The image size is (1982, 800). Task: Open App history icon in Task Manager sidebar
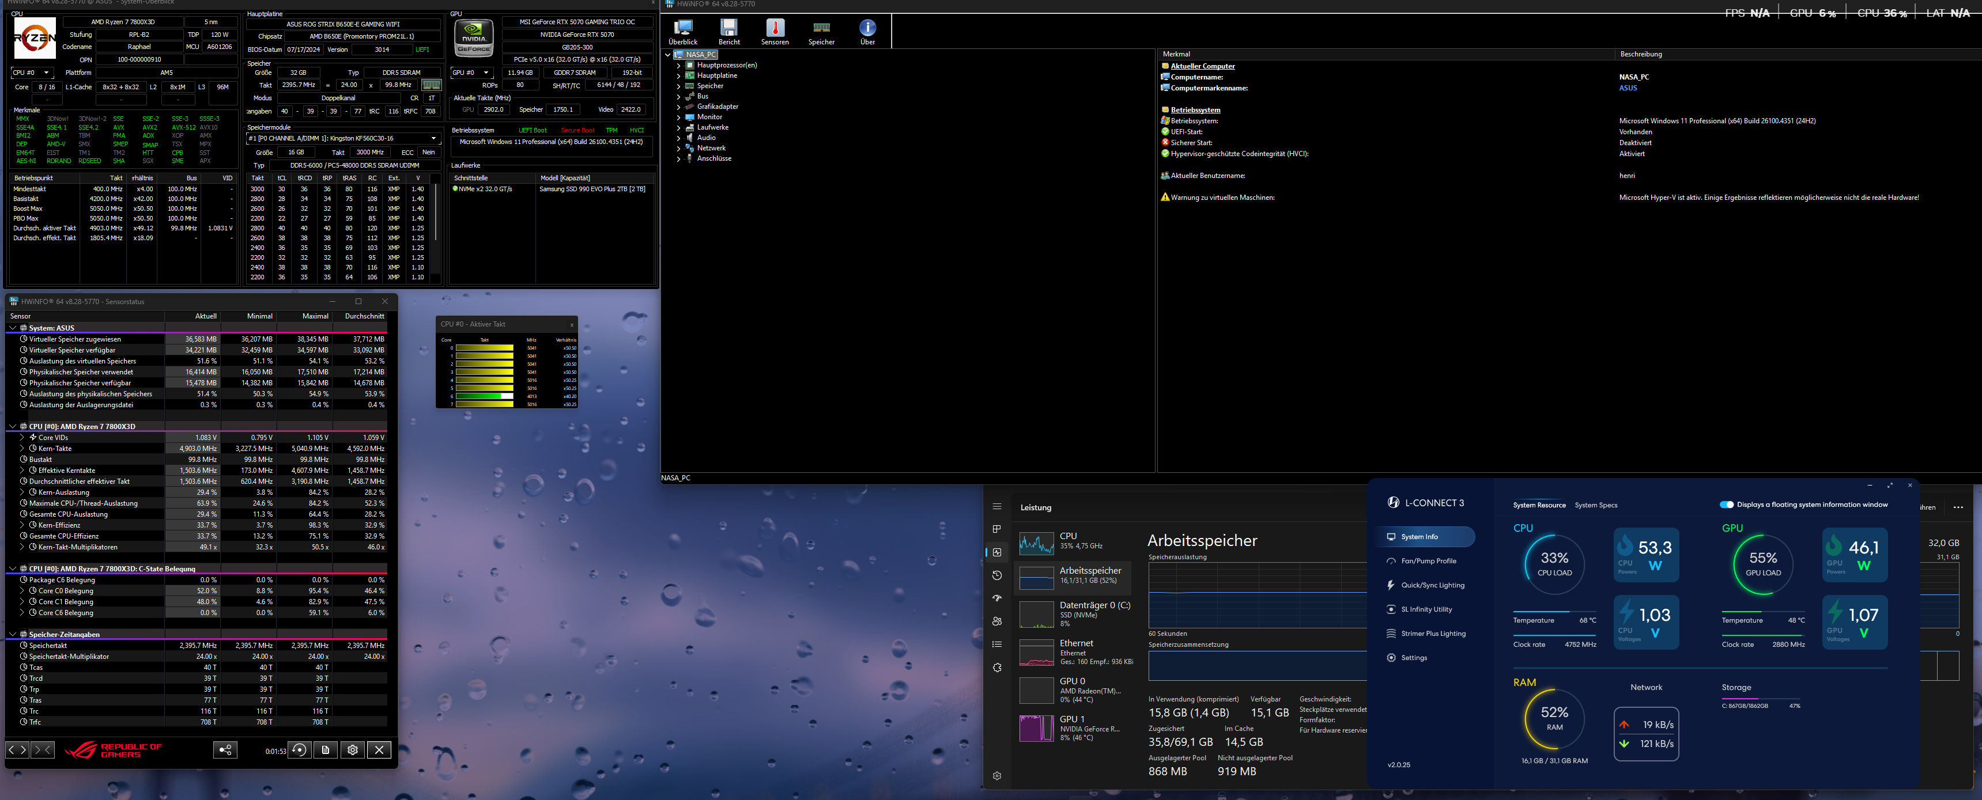pyautogui.click(x=997, y=575)
